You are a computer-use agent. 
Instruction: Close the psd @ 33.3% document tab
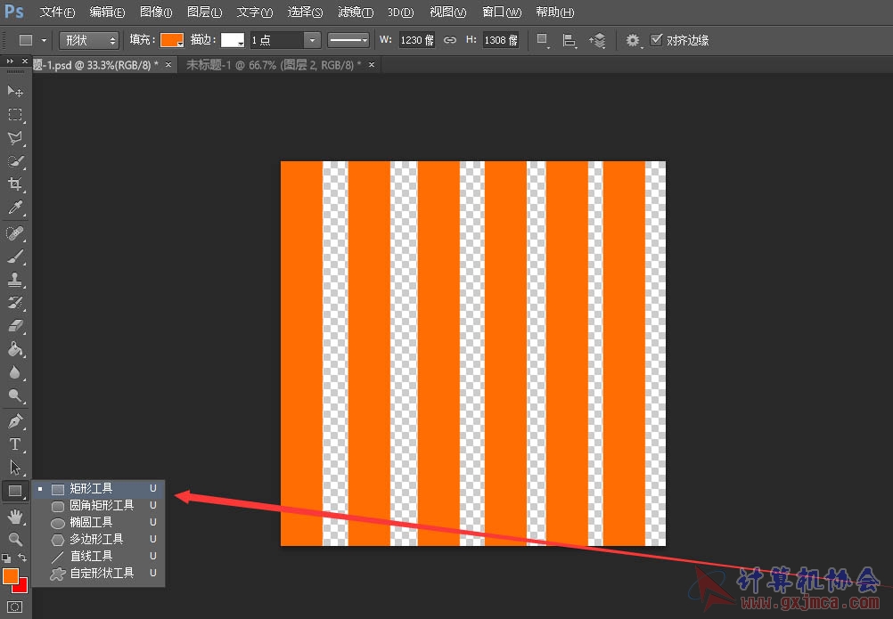[168, 65]
